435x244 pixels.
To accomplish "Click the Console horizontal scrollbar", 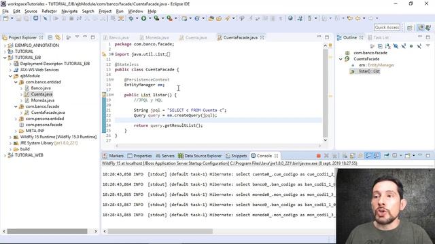I will coord(160,231).
